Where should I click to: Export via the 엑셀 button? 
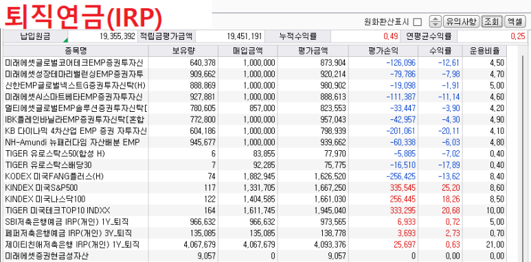pos(515,22)
